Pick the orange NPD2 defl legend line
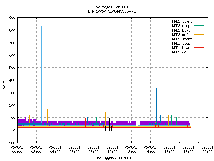Screen dimensions: 214x161 click(x=199, y=35)
